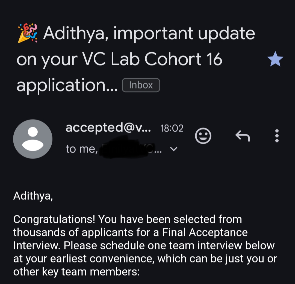Tap the truncated "application..." subject word
This screenshot has width=295, height=284.
point(67,85)
